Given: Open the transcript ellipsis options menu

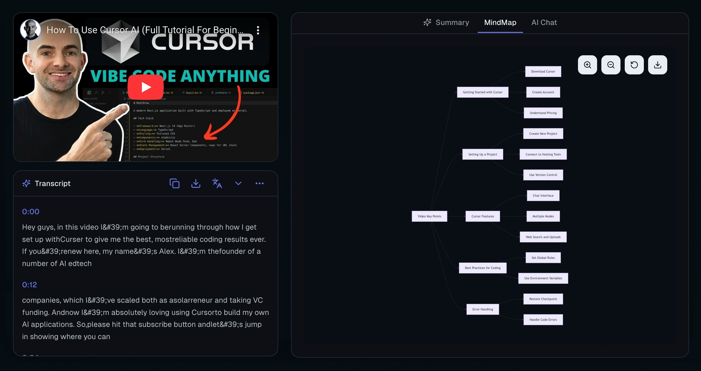Looking at the screenshot, I should click(259, 183).
